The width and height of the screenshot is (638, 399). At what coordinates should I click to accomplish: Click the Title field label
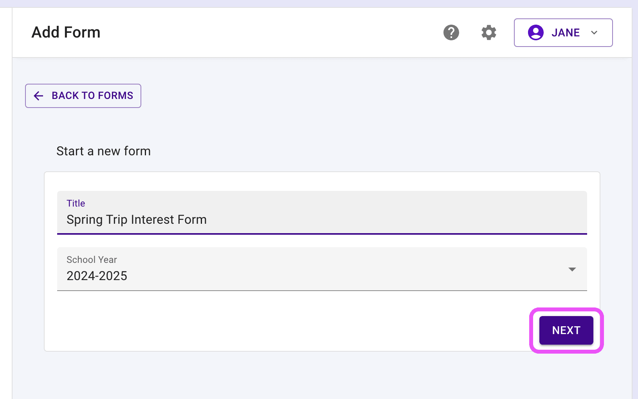pyautogui.click(x=76, y=203)
